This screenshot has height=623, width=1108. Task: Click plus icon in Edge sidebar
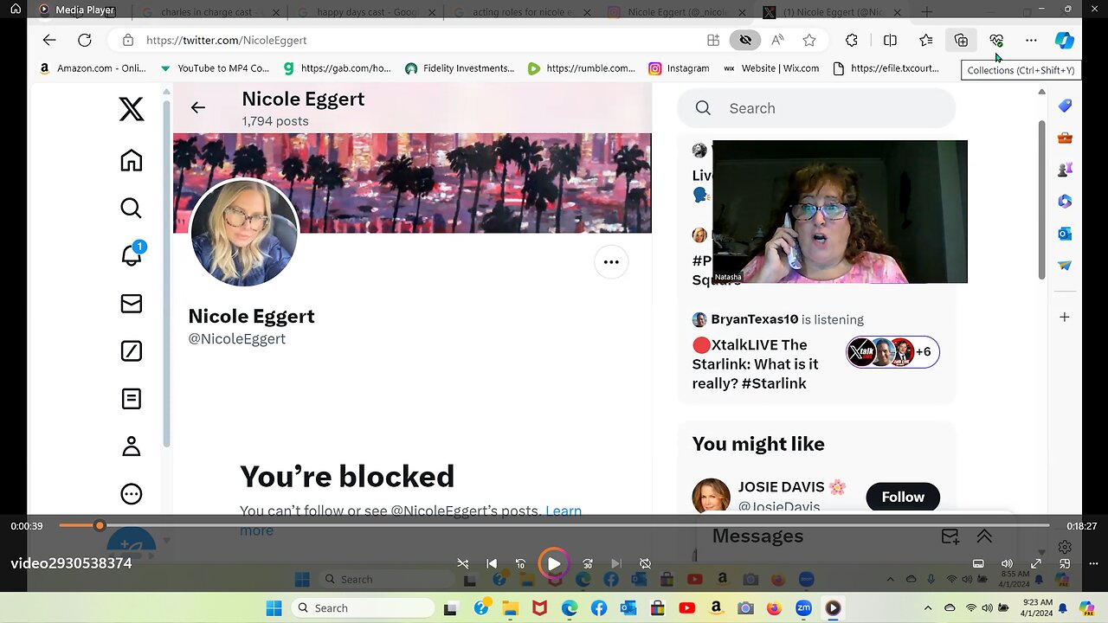click(x=1065, y=317)
